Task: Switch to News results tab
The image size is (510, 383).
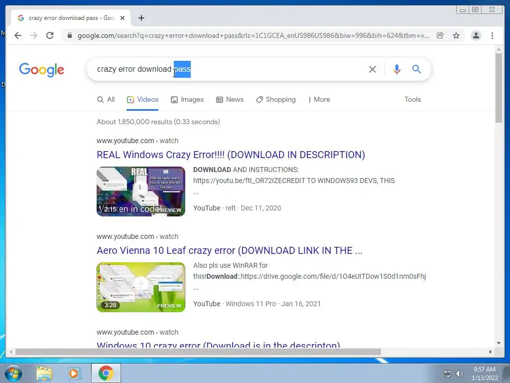Action: point(230,100)
